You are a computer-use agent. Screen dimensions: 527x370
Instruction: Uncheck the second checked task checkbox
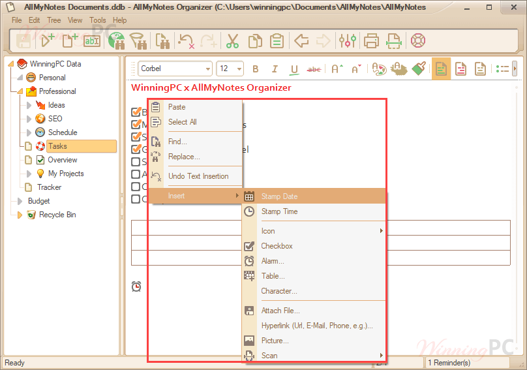[136, 124]
